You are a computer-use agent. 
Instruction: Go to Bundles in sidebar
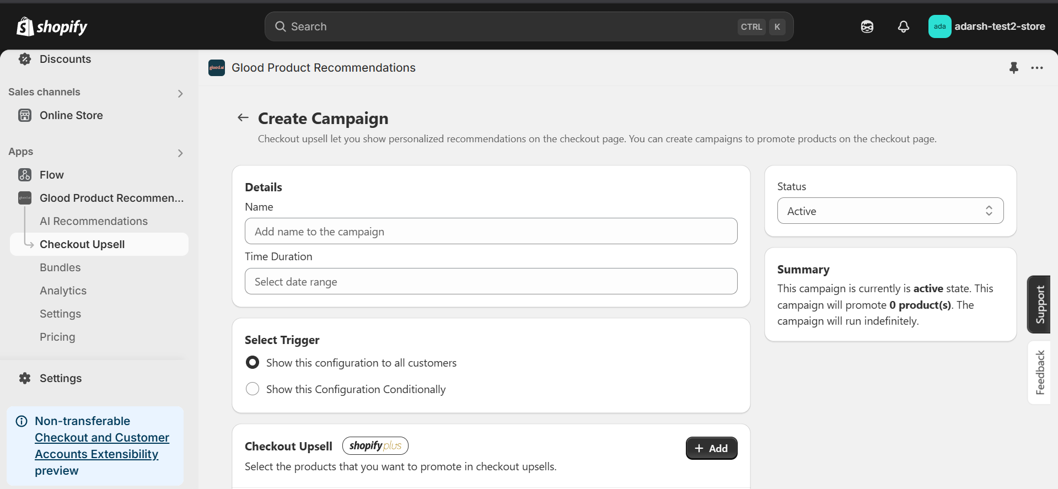pos(60,267)
